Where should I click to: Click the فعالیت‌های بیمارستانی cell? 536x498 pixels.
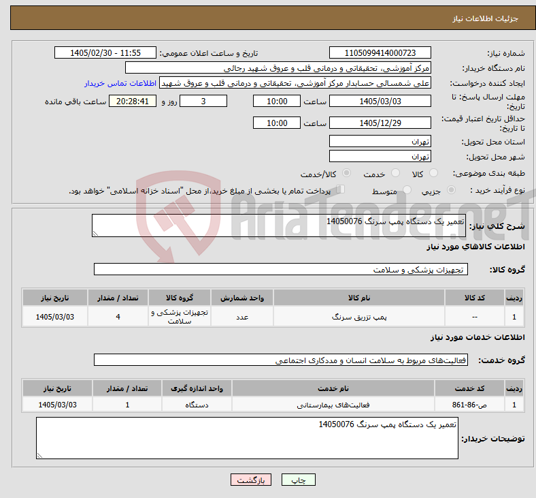(x=333, y=404)
